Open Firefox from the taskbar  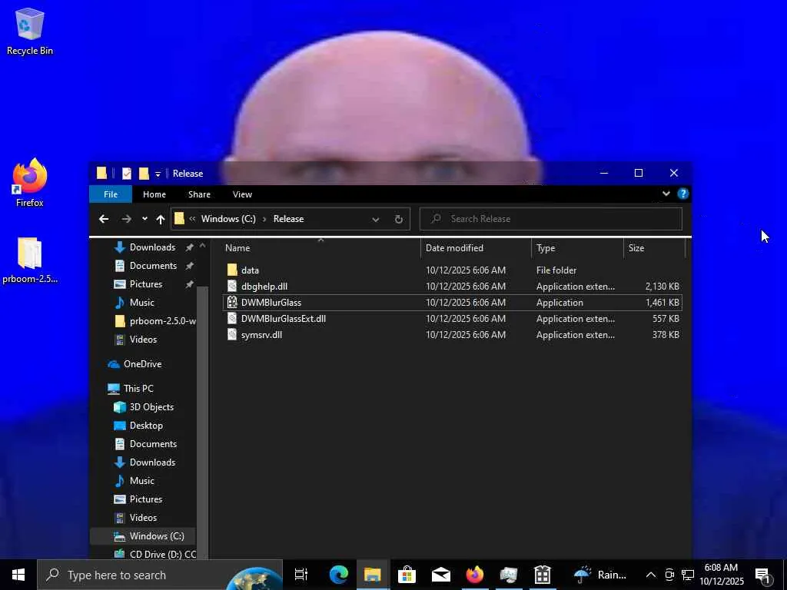click(475, 575)
